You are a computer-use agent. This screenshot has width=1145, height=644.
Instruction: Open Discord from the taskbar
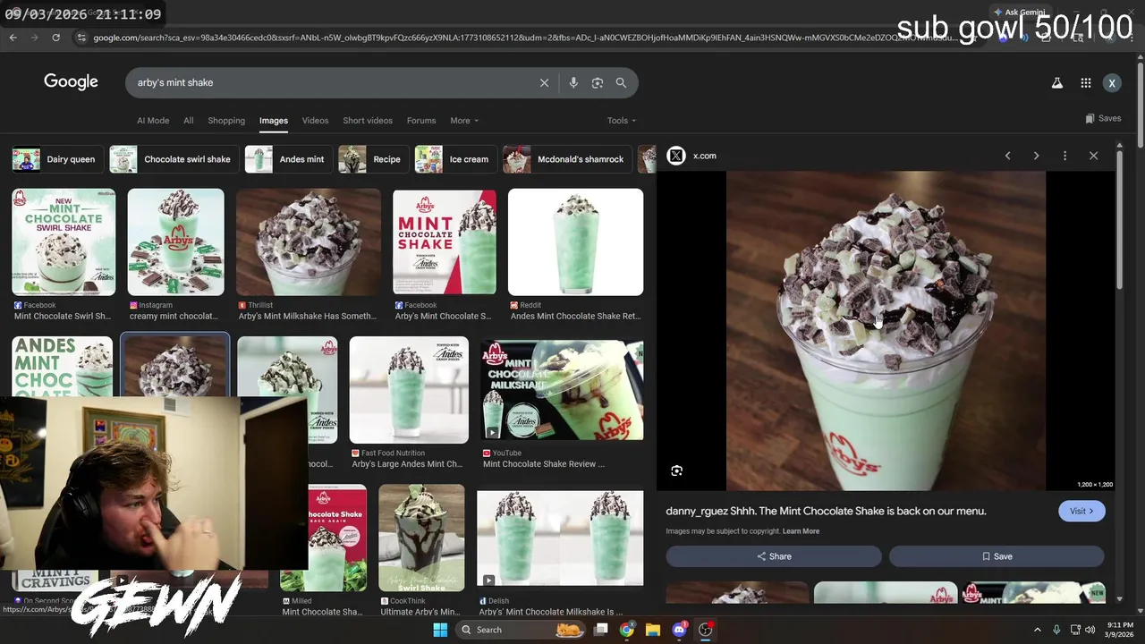pos(679,630)
